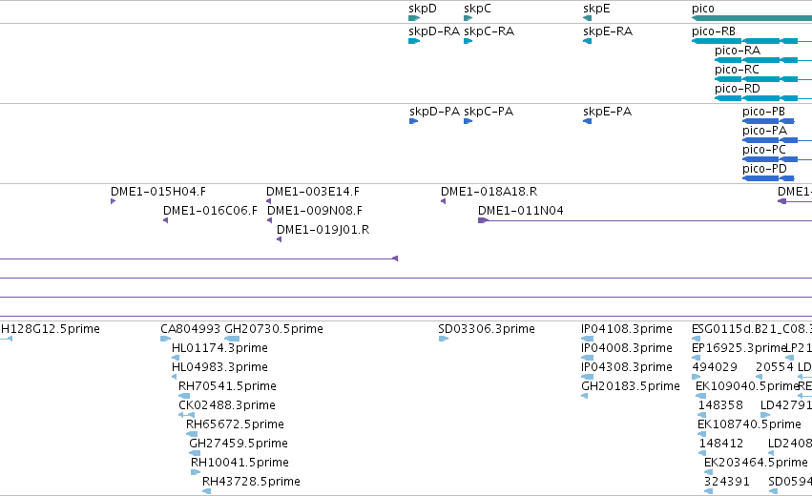
Task: Click the skpE gene arrow glyph
Action: 587,18
